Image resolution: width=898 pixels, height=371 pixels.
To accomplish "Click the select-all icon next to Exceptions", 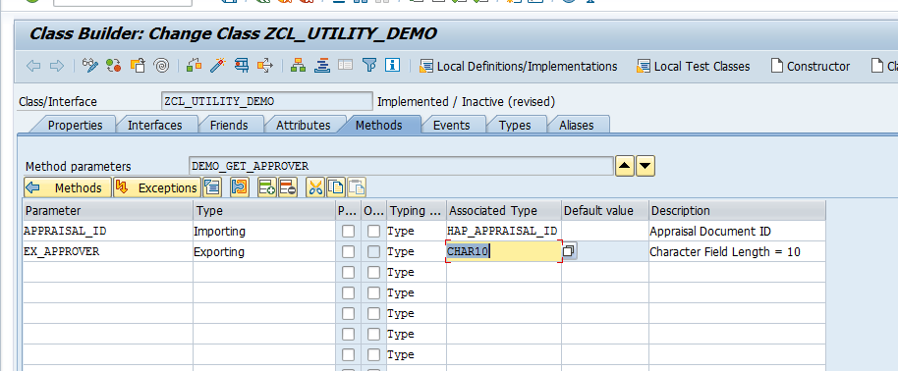I will coord(212,187).
